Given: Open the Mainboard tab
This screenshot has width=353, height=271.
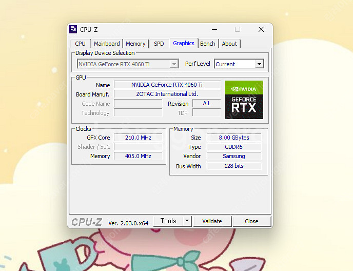Looking at the screenshot, I should click(107, 44).
